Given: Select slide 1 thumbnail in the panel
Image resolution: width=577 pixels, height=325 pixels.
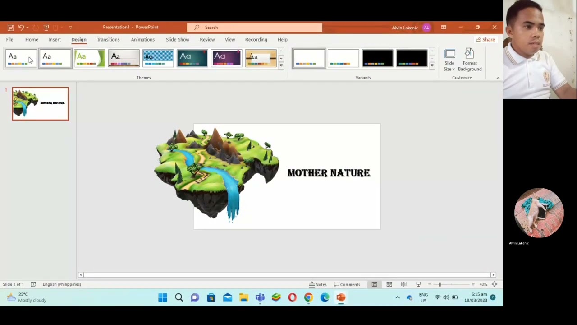Looking at the screenshot, I should [40, 104].
